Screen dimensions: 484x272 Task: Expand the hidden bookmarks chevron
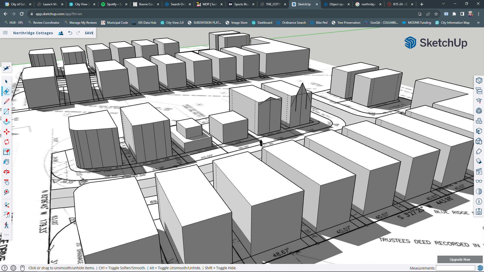click(x=478, y=23)
